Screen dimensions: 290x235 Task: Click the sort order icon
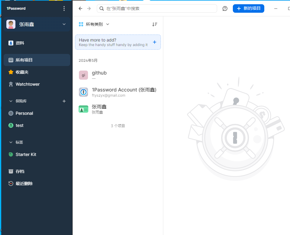[x=155, y=24]
